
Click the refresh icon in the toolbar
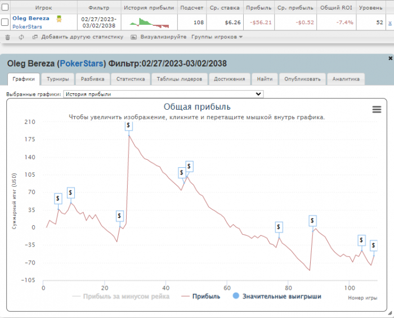(21, 37)
